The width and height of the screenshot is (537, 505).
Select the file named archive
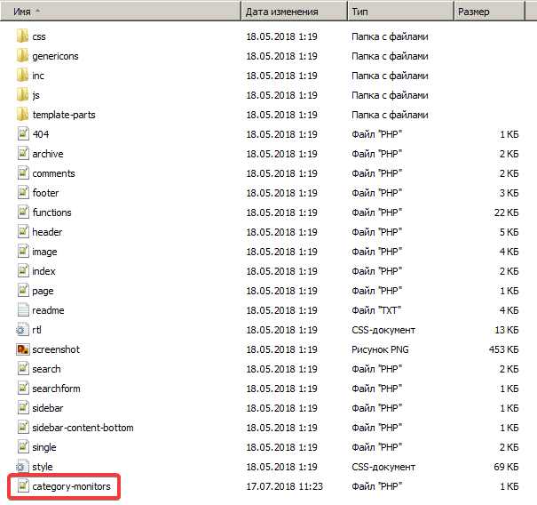click(x=48, y=154)
